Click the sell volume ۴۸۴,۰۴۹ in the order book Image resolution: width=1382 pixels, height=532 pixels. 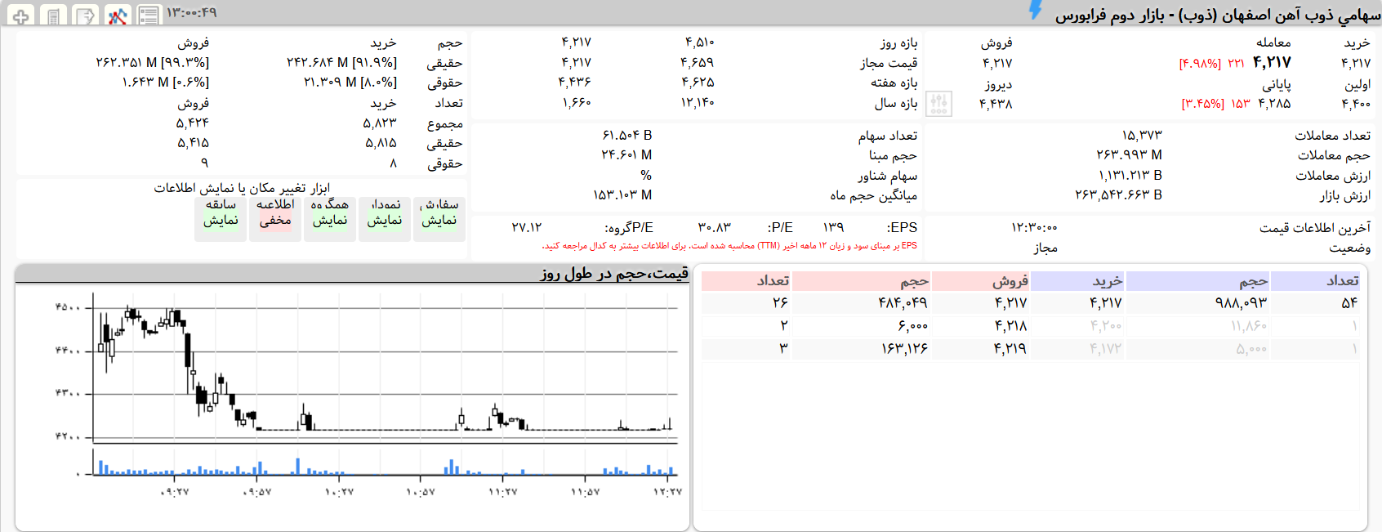coord(903,303)
